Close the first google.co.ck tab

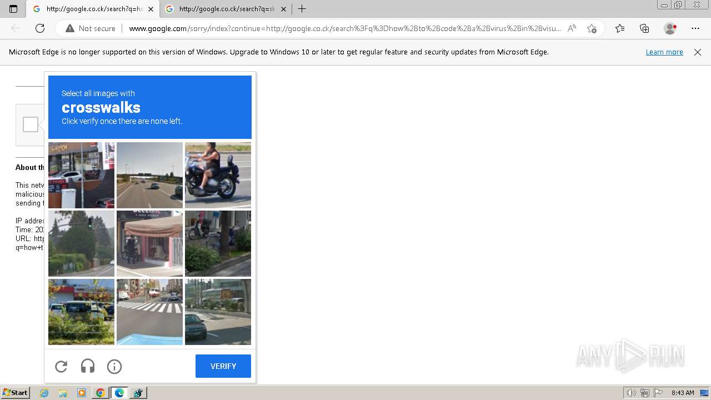point(151,9)
